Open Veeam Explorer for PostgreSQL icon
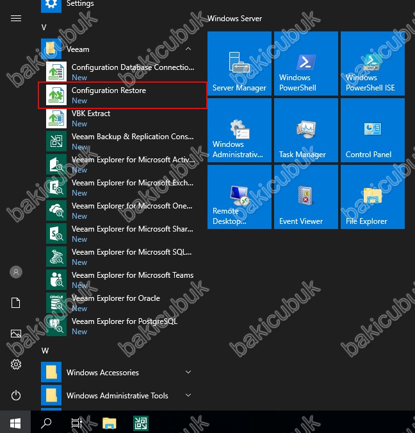 (x=56, y=326)
